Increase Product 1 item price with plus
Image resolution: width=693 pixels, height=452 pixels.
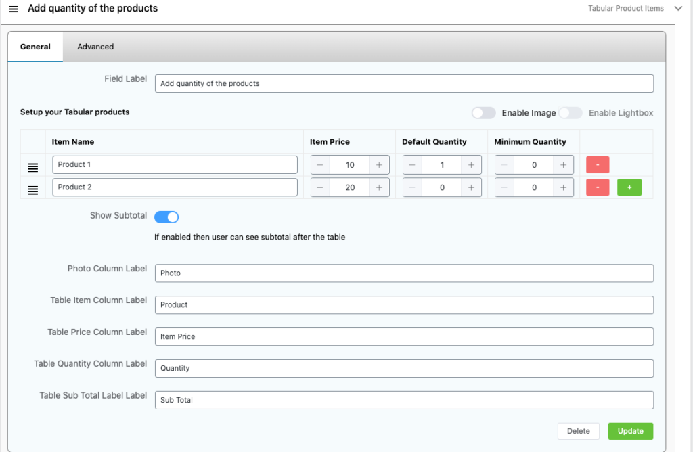click(x=379, y=165)
